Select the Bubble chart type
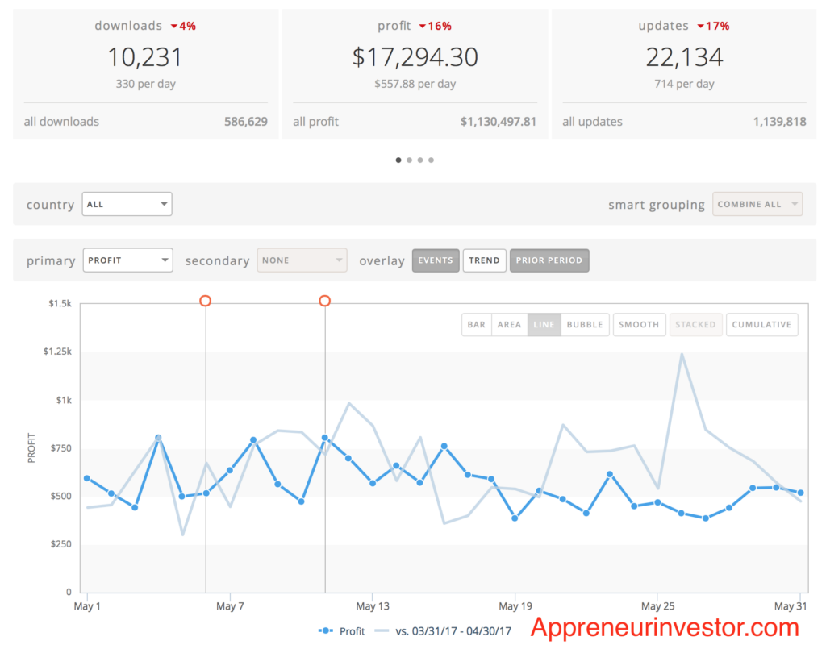Screen dimensions: 826x645 tap(585, 324)
